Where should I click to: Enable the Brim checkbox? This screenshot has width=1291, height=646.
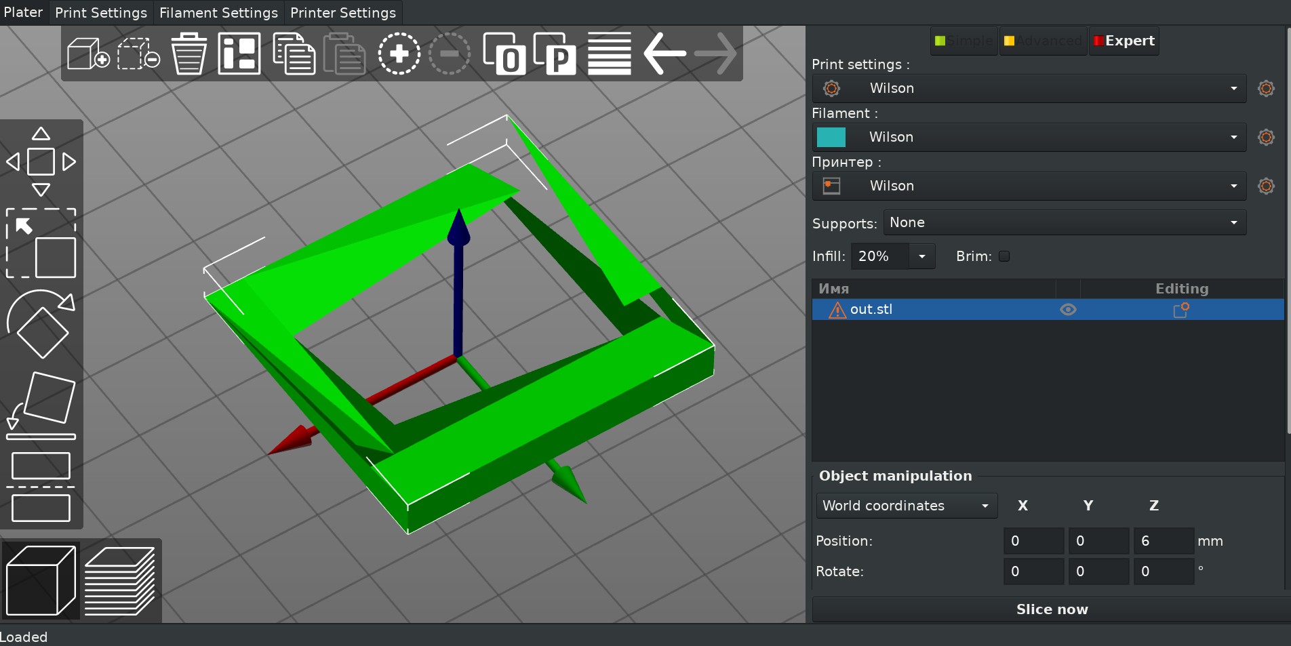(1004, 256)
